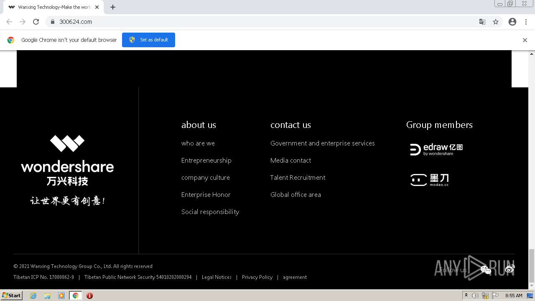Click the Show desktop button by the clock

530,296
